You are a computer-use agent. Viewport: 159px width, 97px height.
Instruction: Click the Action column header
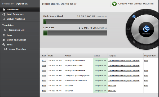click(68, 56)
